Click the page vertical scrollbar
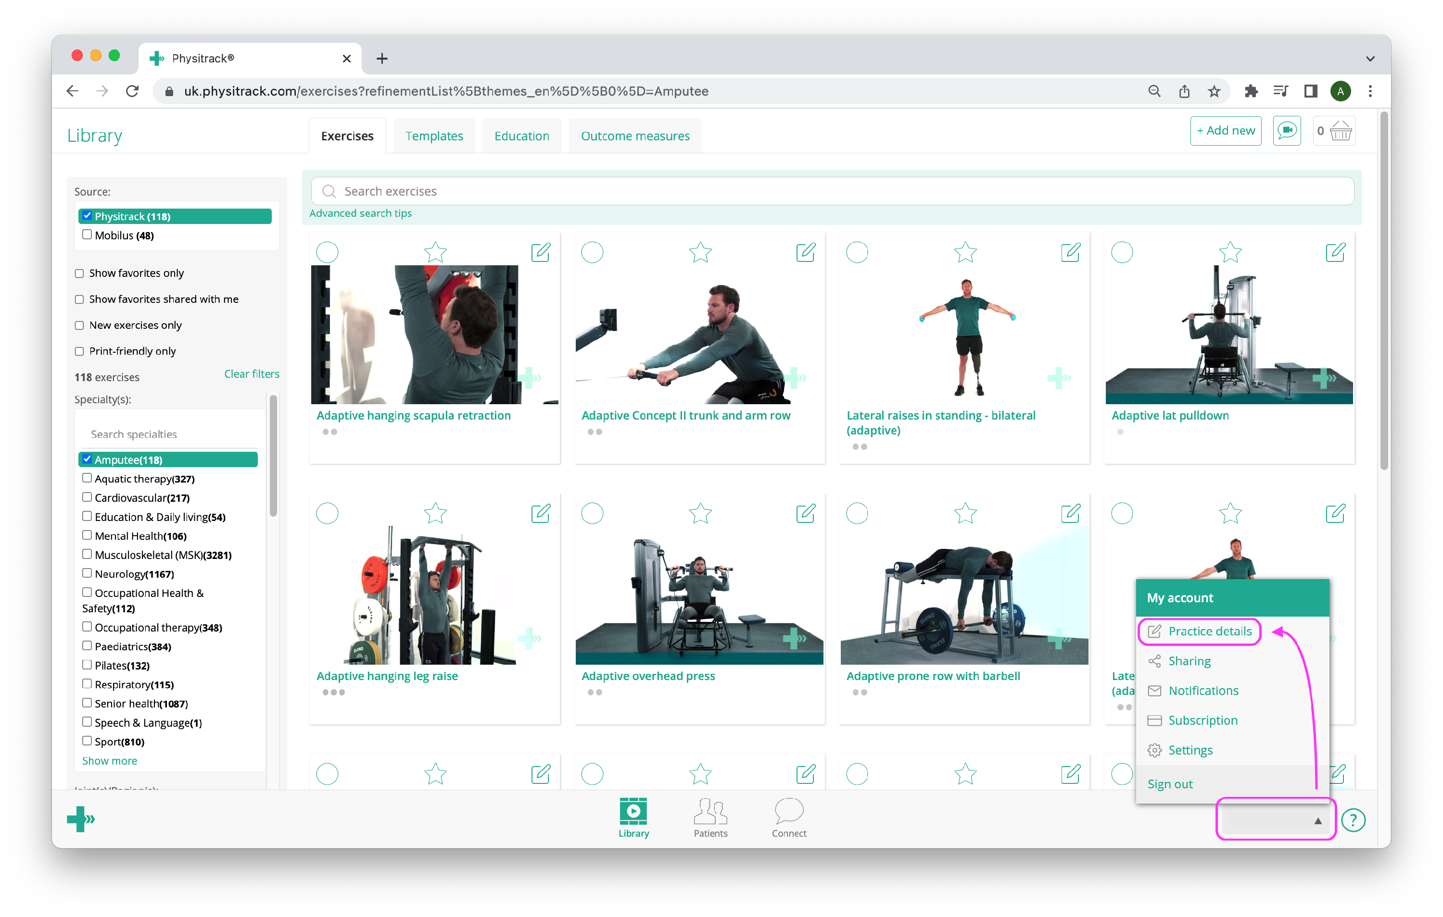 pyautogui.click(x=1383, y=290)
